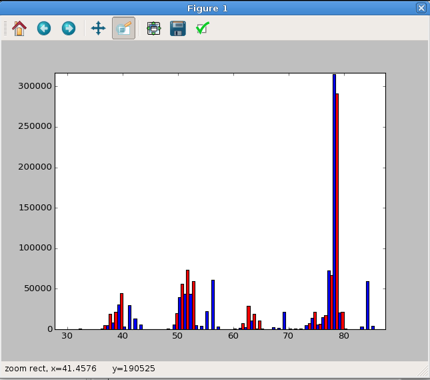430x380 pixels.
Task: Close the Figure 1 window
Action: pyautogui.click(x=421, y=8)
